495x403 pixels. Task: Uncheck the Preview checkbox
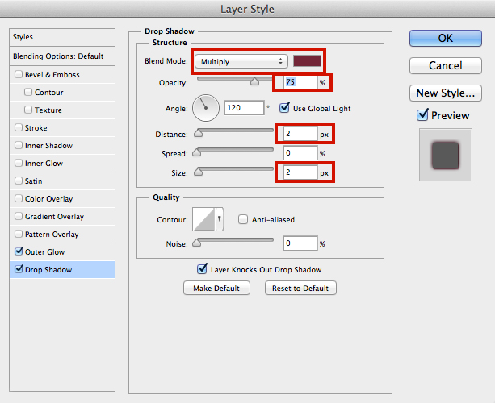pos(422,115)
